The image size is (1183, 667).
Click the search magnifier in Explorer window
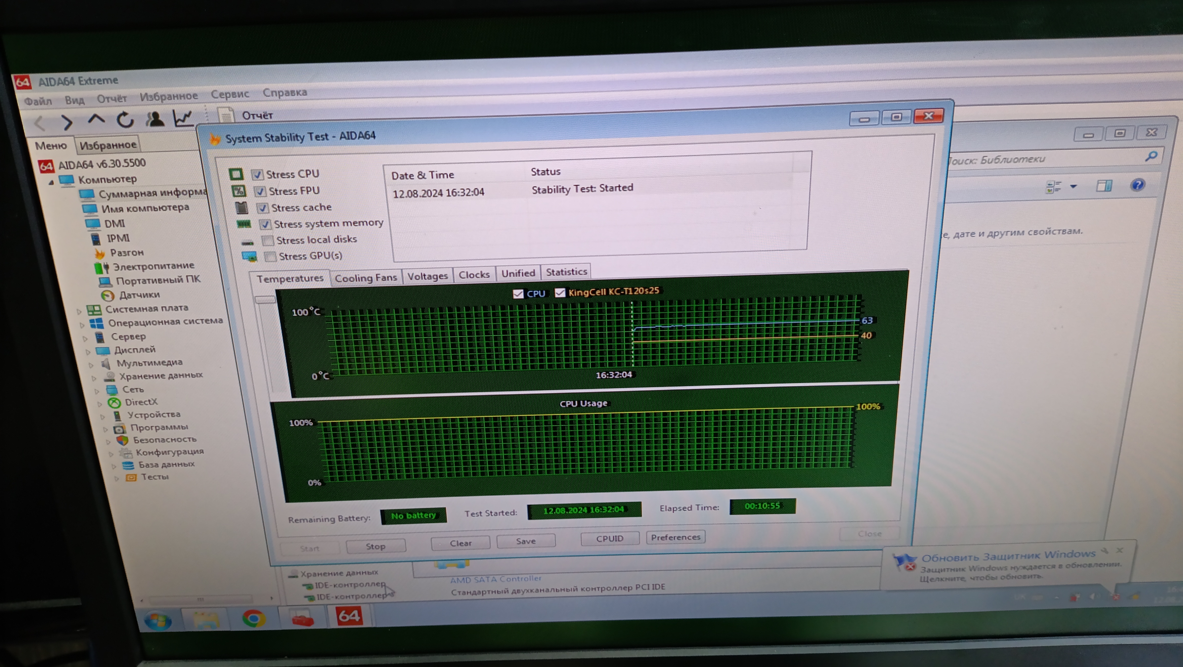tap(1151, 157)
